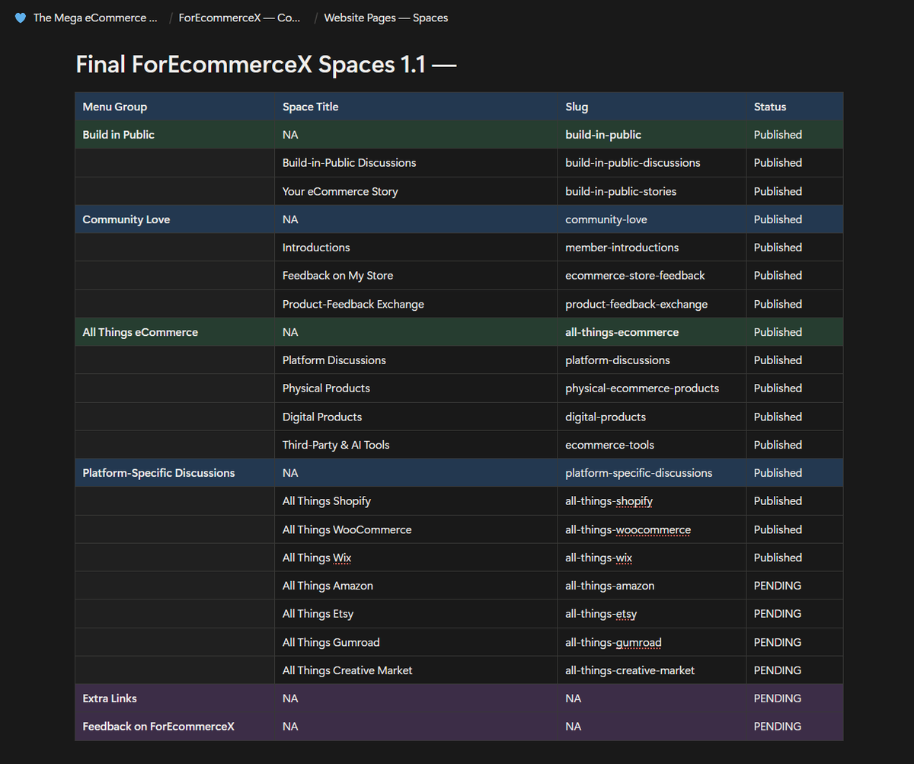Click Published status in All Things Wix row
914x764 pixels.
point(794,558)
